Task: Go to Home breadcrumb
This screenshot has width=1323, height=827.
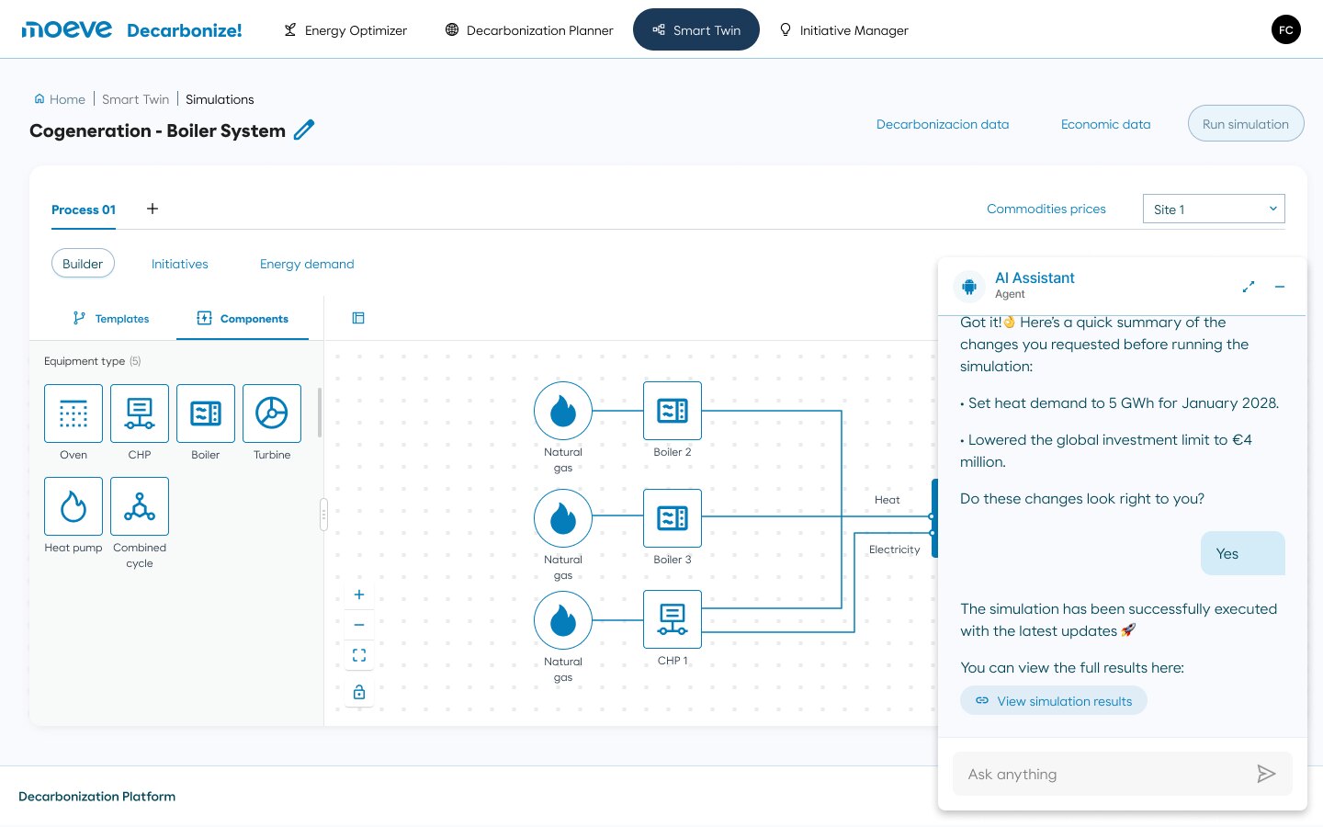Action: [60, 99]
